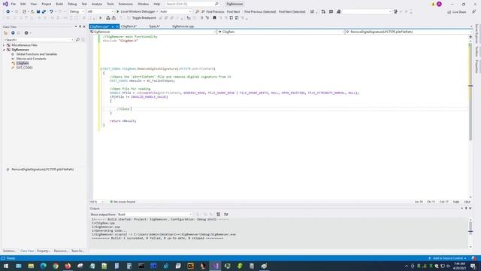This screenshot has width=481, height=271.
Task: Click the Save file icon in toolbar
Action: 38,12
